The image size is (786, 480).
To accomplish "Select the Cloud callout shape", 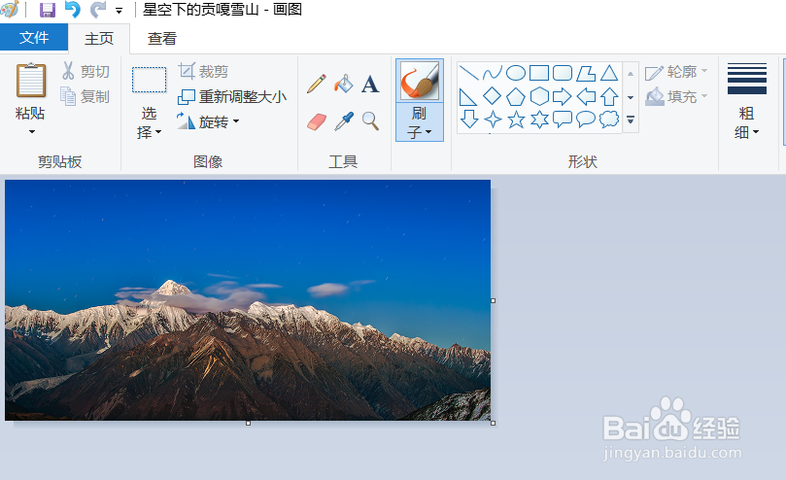I will pyautogui.click(x=609, y=120).
